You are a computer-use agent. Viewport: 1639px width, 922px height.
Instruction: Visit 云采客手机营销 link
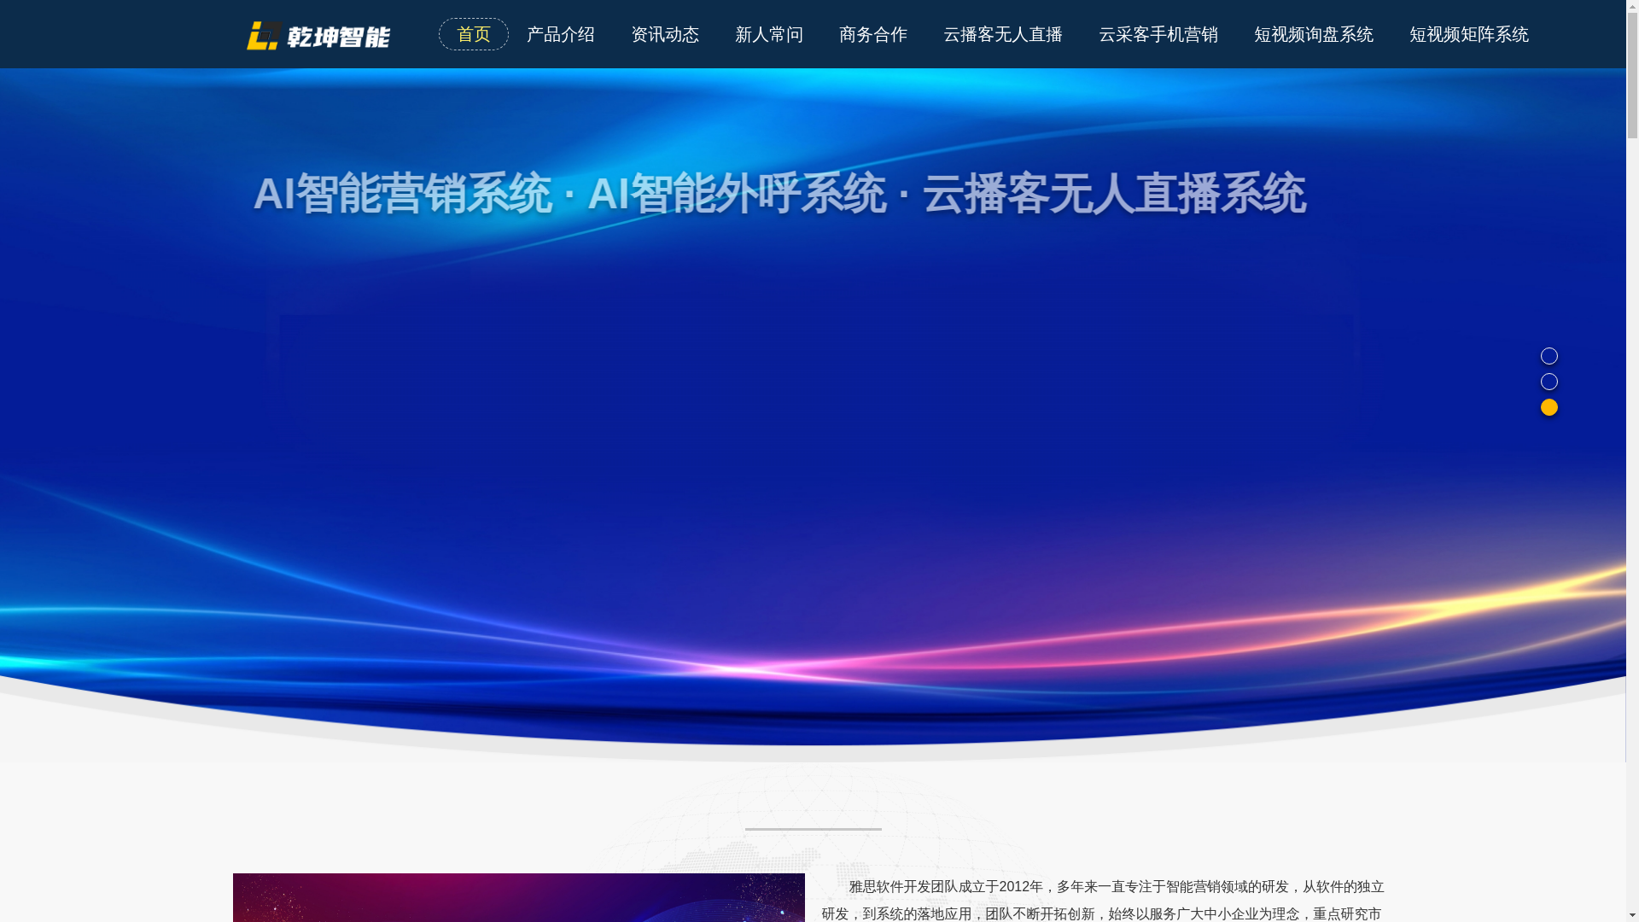click(x=1158, y=34)
